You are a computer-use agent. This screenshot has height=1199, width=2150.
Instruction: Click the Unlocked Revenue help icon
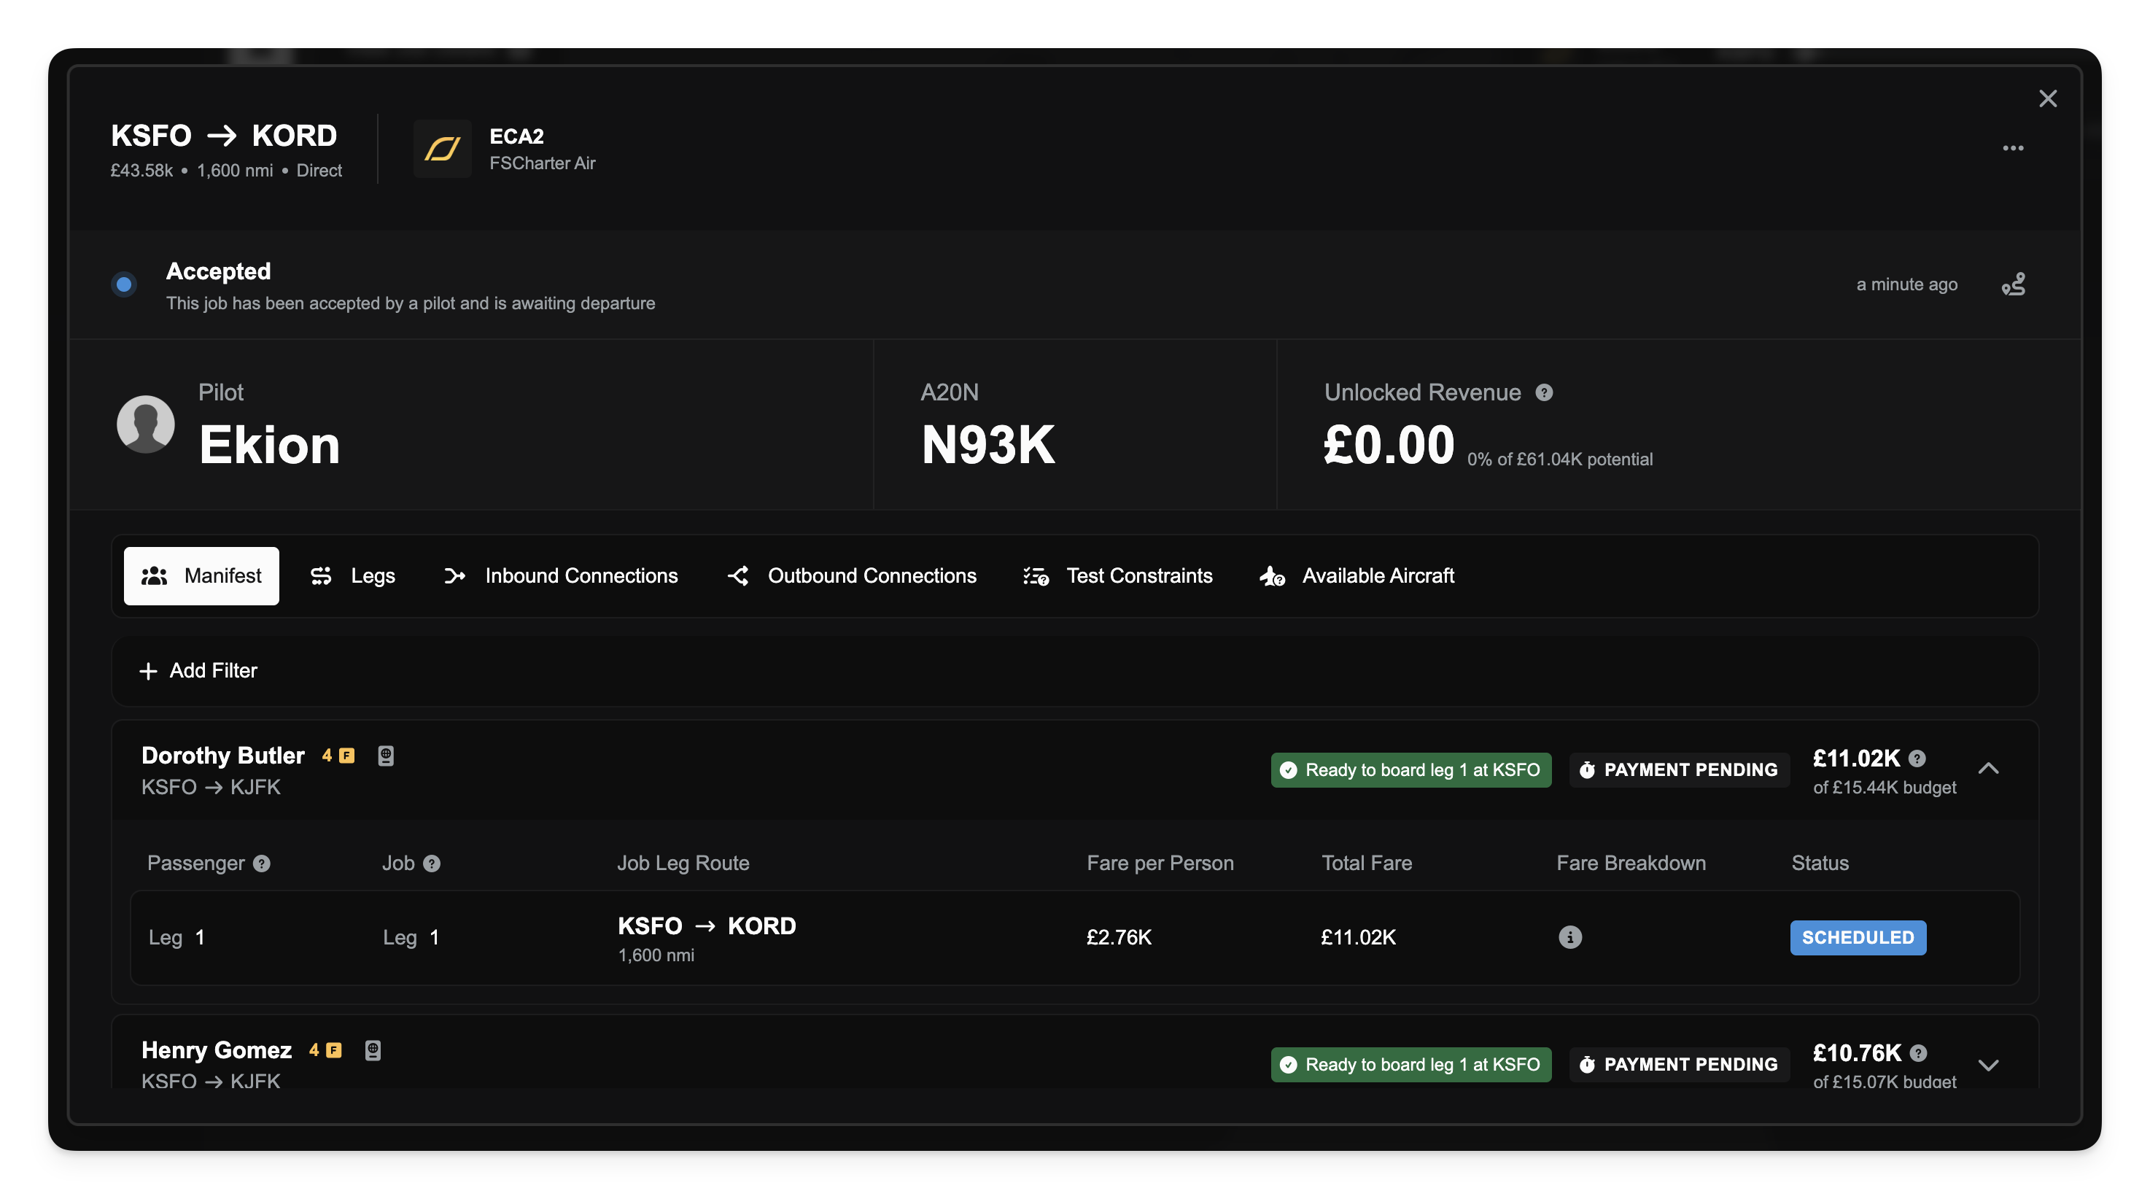[x=1544, y=392]
